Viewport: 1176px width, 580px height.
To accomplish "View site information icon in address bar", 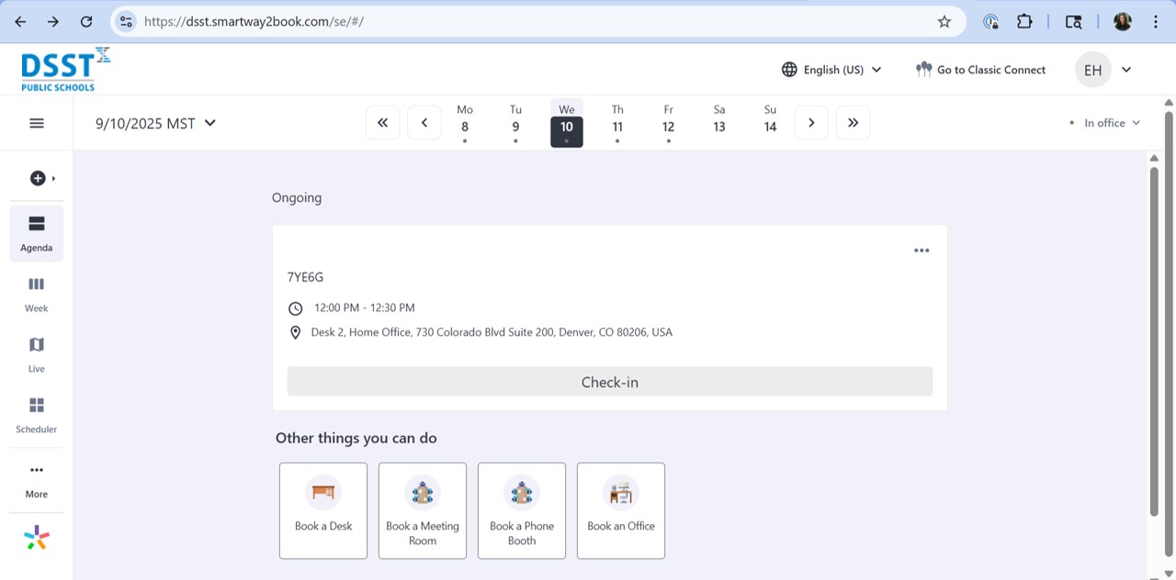I will [x=127, y=21].
